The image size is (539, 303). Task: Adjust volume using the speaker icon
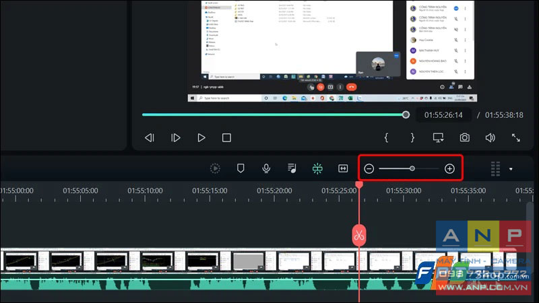[x=490, y=138]
